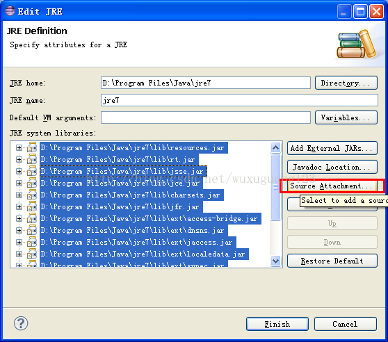Maximize the Edit JRE window

(360, 12)
